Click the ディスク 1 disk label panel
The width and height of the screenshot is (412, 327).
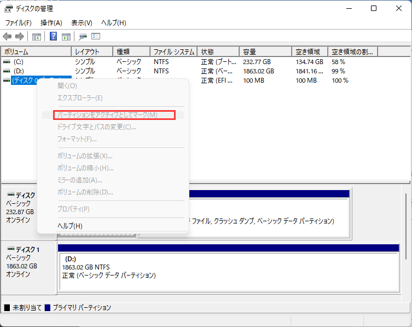(28, 266)
